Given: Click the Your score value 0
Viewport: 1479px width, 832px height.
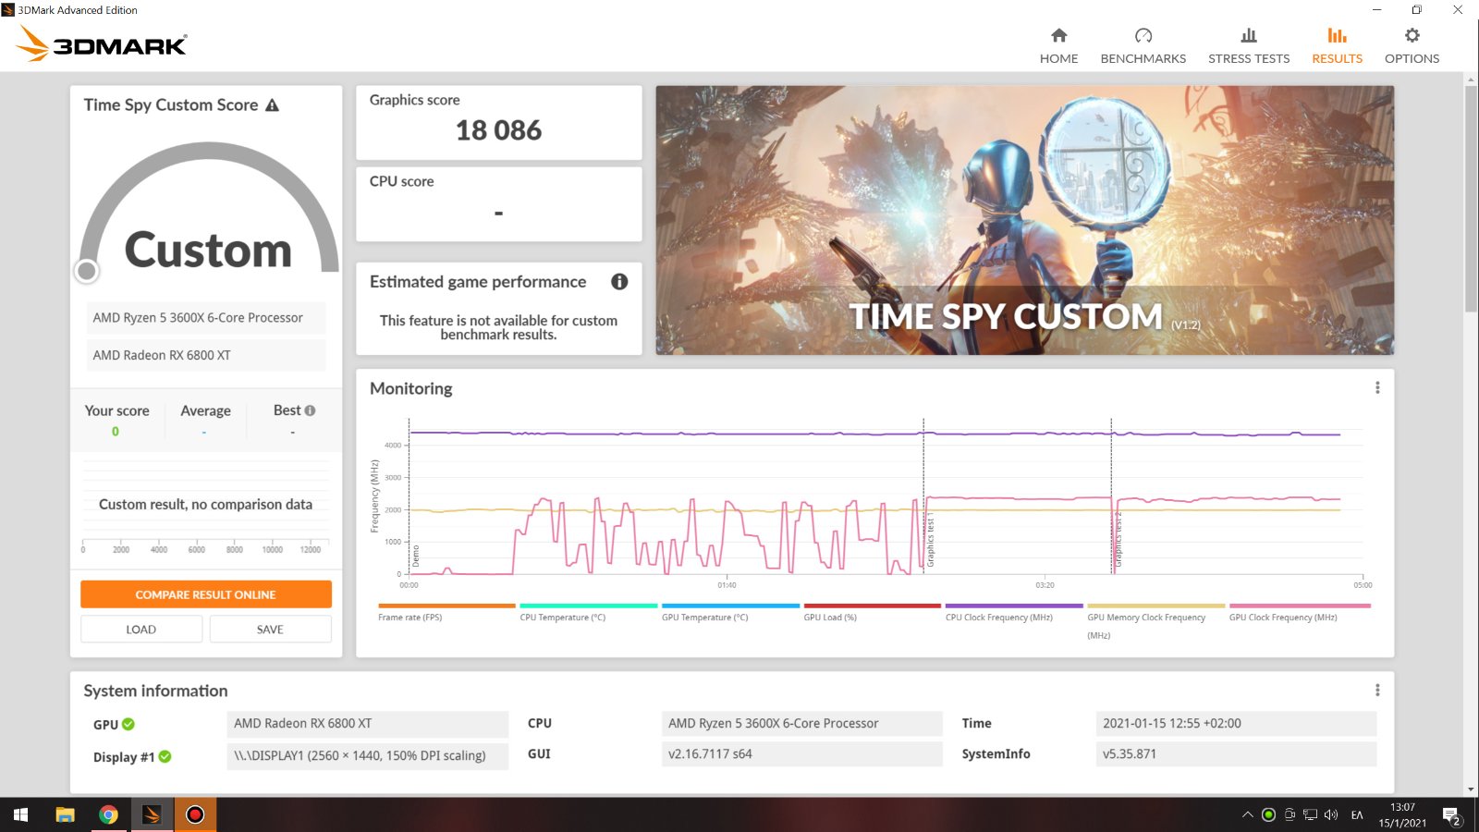Looking at the screenshot, I should coord(116,432).
